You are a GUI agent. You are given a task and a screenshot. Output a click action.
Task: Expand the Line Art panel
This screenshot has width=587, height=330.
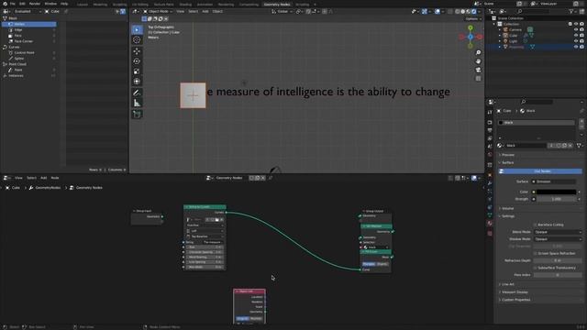(x=507, y=285)
